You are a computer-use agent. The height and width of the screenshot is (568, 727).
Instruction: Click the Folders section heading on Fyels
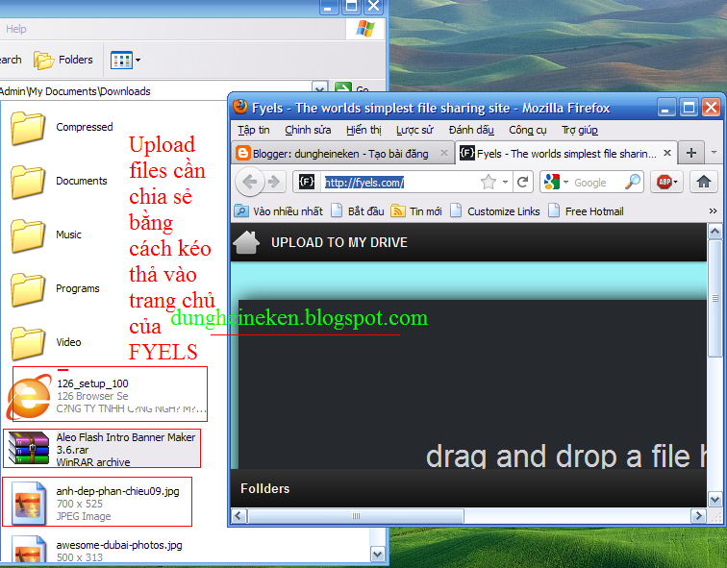(264, 488)
